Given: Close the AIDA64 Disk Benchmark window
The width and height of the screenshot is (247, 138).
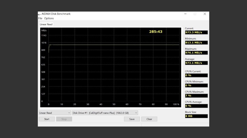Looking at the screenshot, I should [x=205, y=14].
